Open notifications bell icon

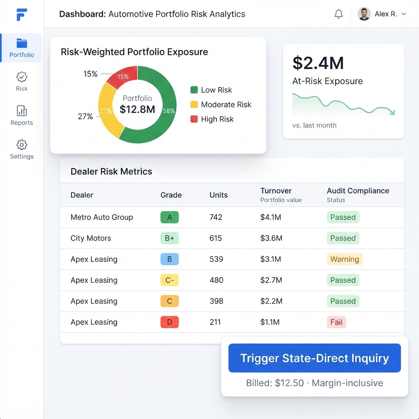coord(338,14)
